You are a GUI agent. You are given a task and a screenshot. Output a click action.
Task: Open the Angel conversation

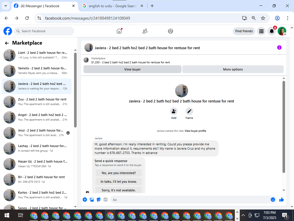click(36, 117)
